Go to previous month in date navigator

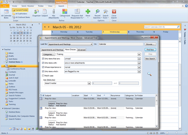10,25
